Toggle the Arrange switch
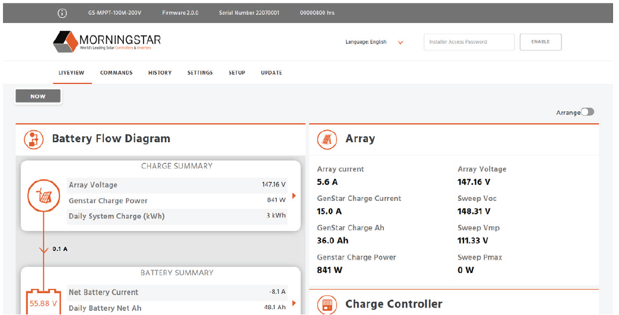 tap(587, 112)
